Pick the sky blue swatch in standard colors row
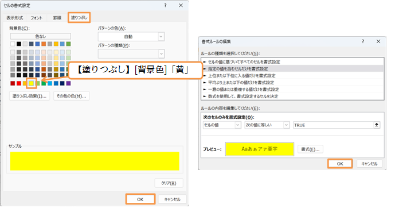395x208 pixels. click(50, 83)
